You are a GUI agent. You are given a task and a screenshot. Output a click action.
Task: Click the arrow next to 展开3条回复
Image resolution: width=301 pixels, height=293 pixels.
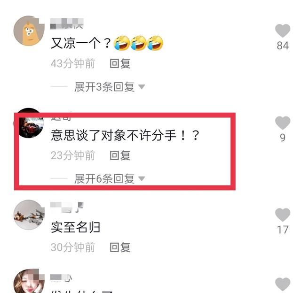click(x=142, y=87)
